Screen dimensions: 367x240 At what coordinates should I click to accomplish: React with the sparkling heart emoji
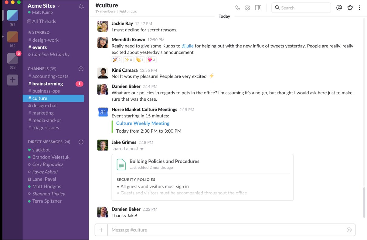pos(151,59)
